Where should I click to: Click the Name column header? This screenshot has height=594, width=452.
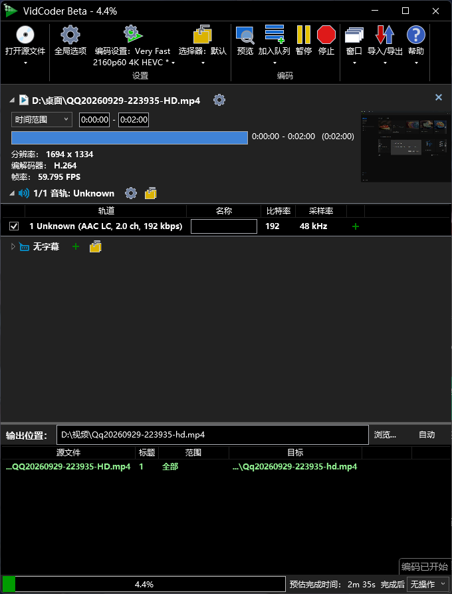(x=223, y=211)
